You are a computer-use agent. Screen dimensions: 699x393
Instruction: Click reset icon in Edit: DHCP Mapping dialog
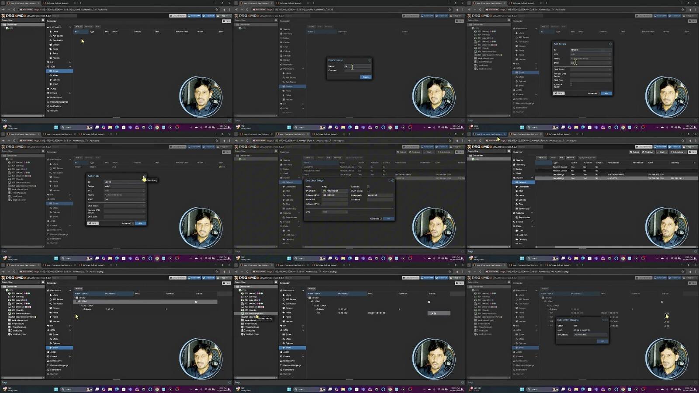(603, 320)
